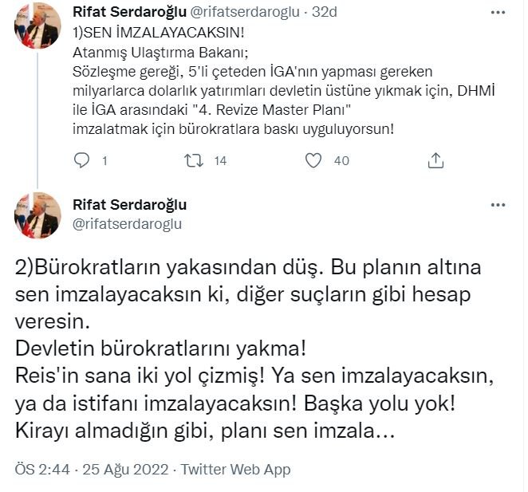Retweet the first tweet using the arrows icon

click(195, 160)
